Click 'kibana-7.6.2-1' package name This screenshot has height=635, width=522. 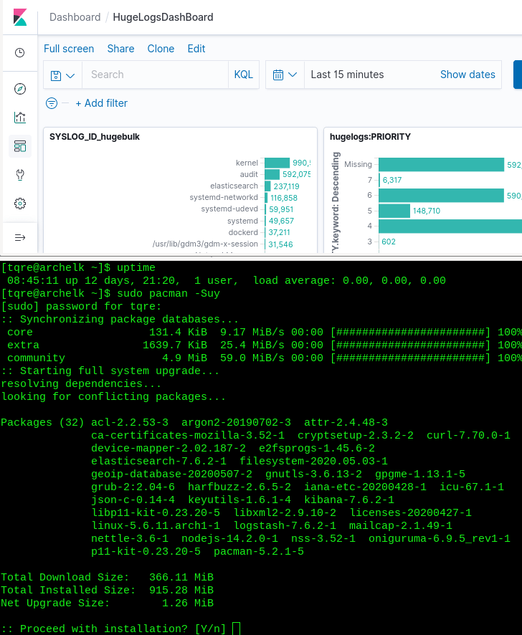coord(349,500)
